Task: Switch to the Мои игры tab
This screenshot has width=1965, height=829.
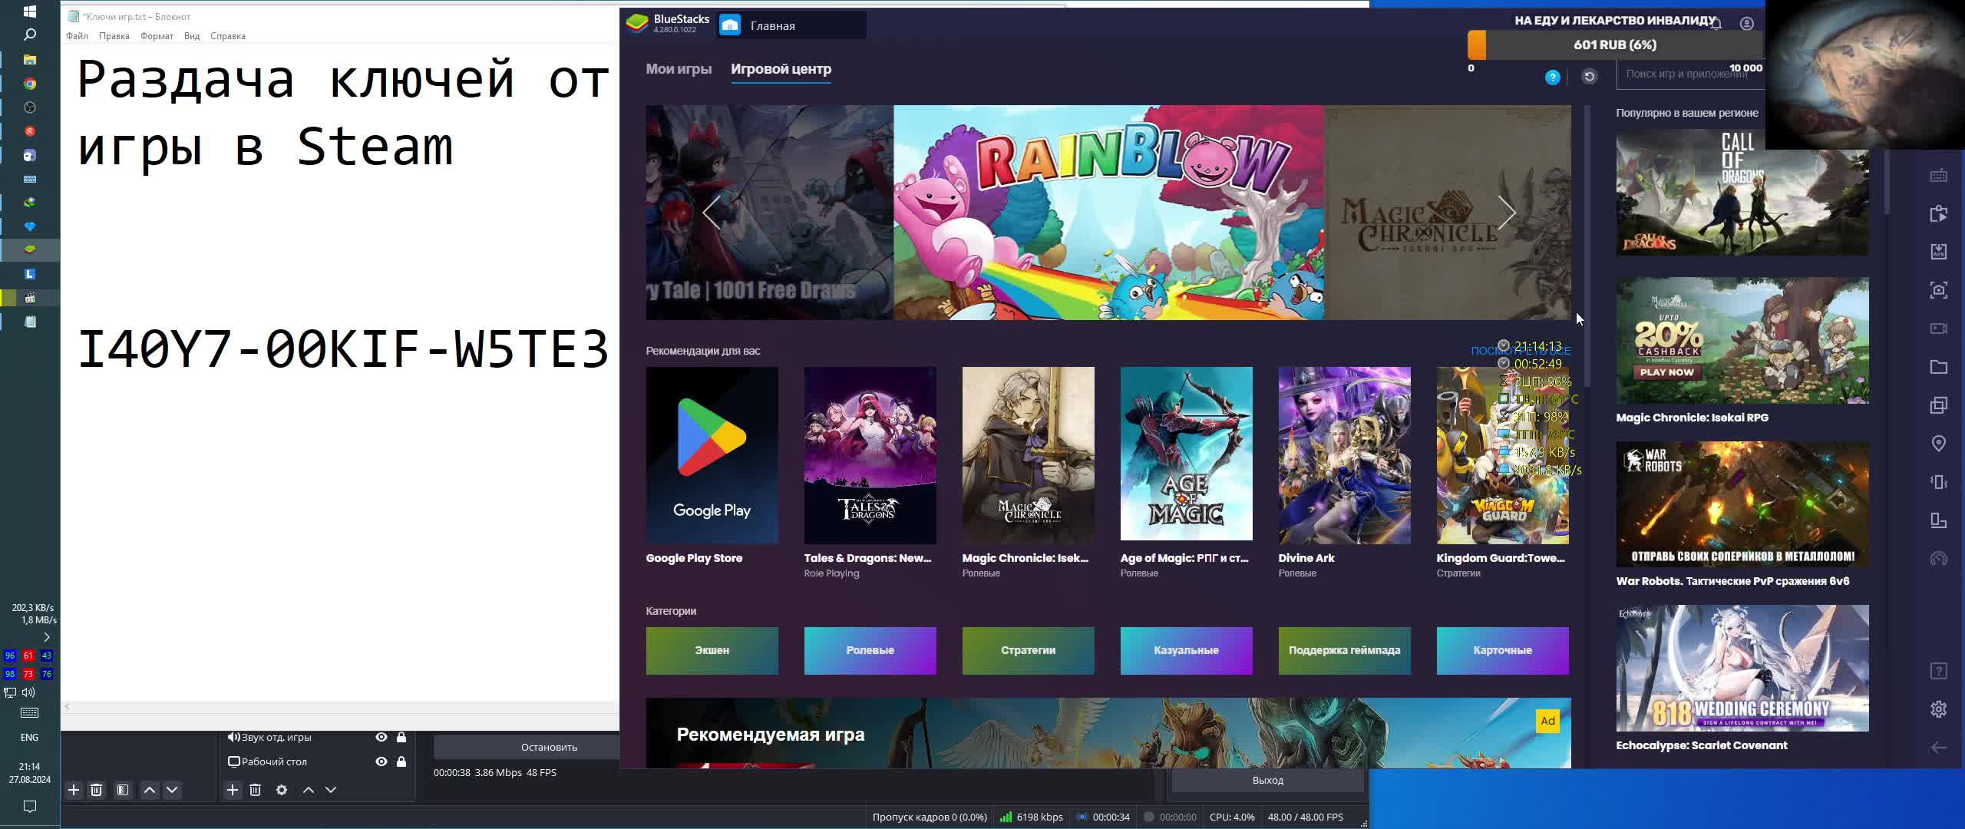Action: (679, 69)
